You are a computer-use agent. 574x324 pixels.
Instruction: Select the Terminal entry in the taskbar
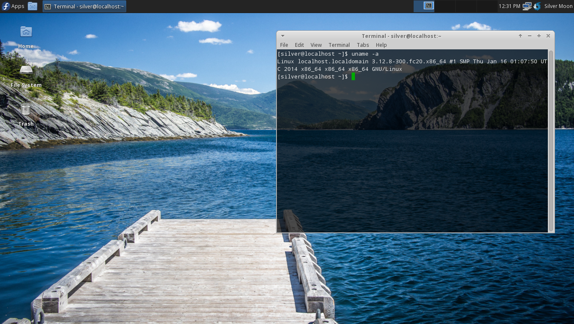pos(84,6)
